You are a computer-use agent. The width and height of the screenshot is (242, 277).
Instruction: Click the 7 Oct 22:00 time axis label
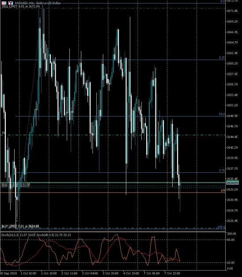click(172, 273)
